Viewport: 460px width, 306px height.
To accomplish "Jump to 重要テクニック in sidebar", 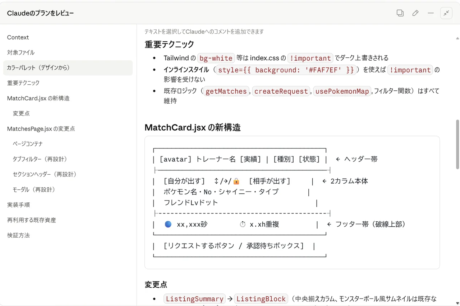I will [23, 83].
